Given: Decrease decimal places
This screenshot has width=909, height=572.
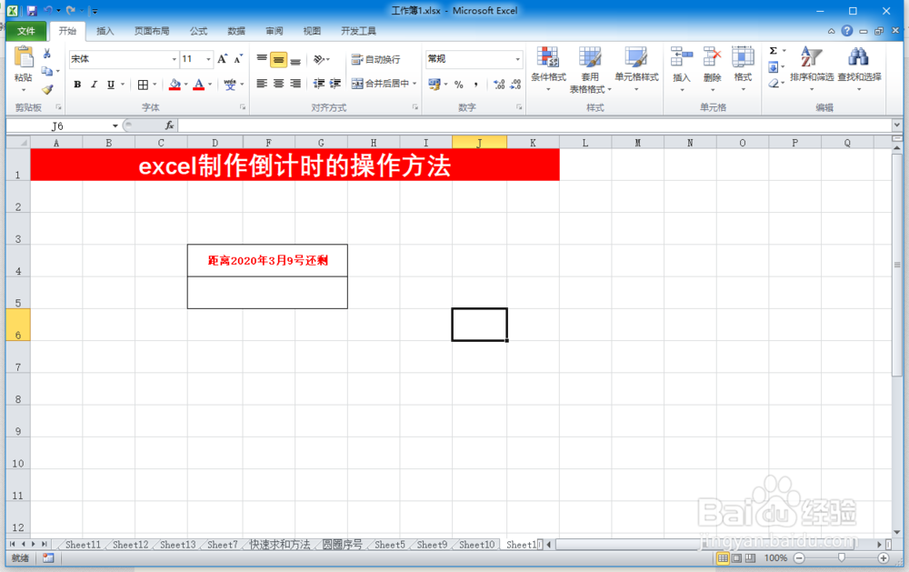Looking at the screenshot, I should click(x=515, y=85).
